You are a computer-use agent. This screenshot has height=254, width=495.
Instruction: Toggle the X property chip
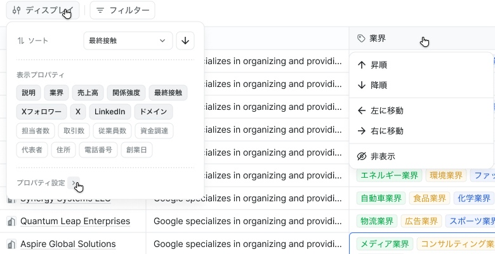(x=78, y=112)
